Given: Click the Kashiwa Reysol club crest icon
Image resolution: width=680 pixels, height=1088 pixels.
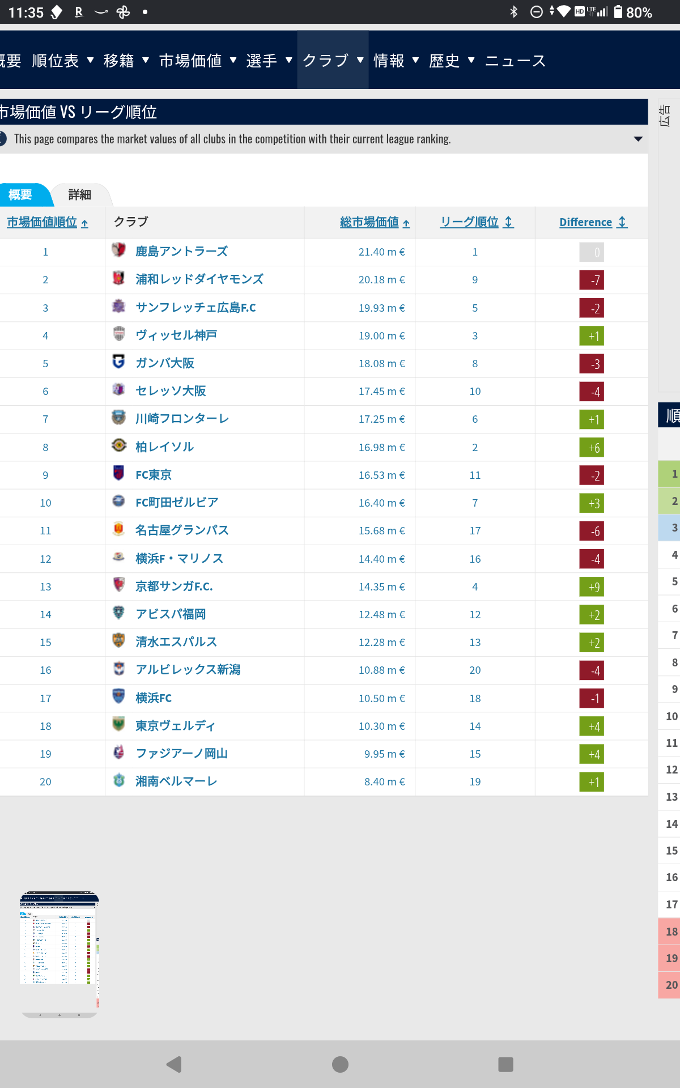Looking at the screenshot, I should coord(118,445).
